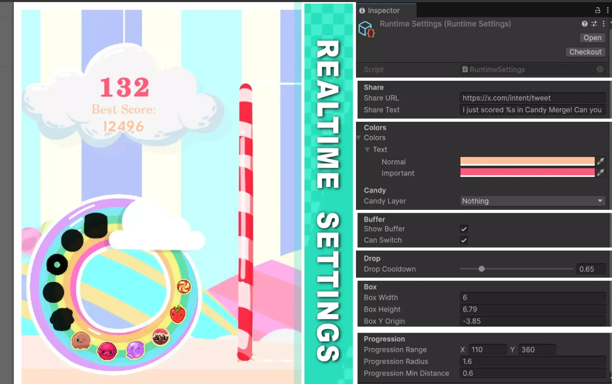Click the purple candy in the ring
This screenshot has width=612, height=384.
(136, 350)
